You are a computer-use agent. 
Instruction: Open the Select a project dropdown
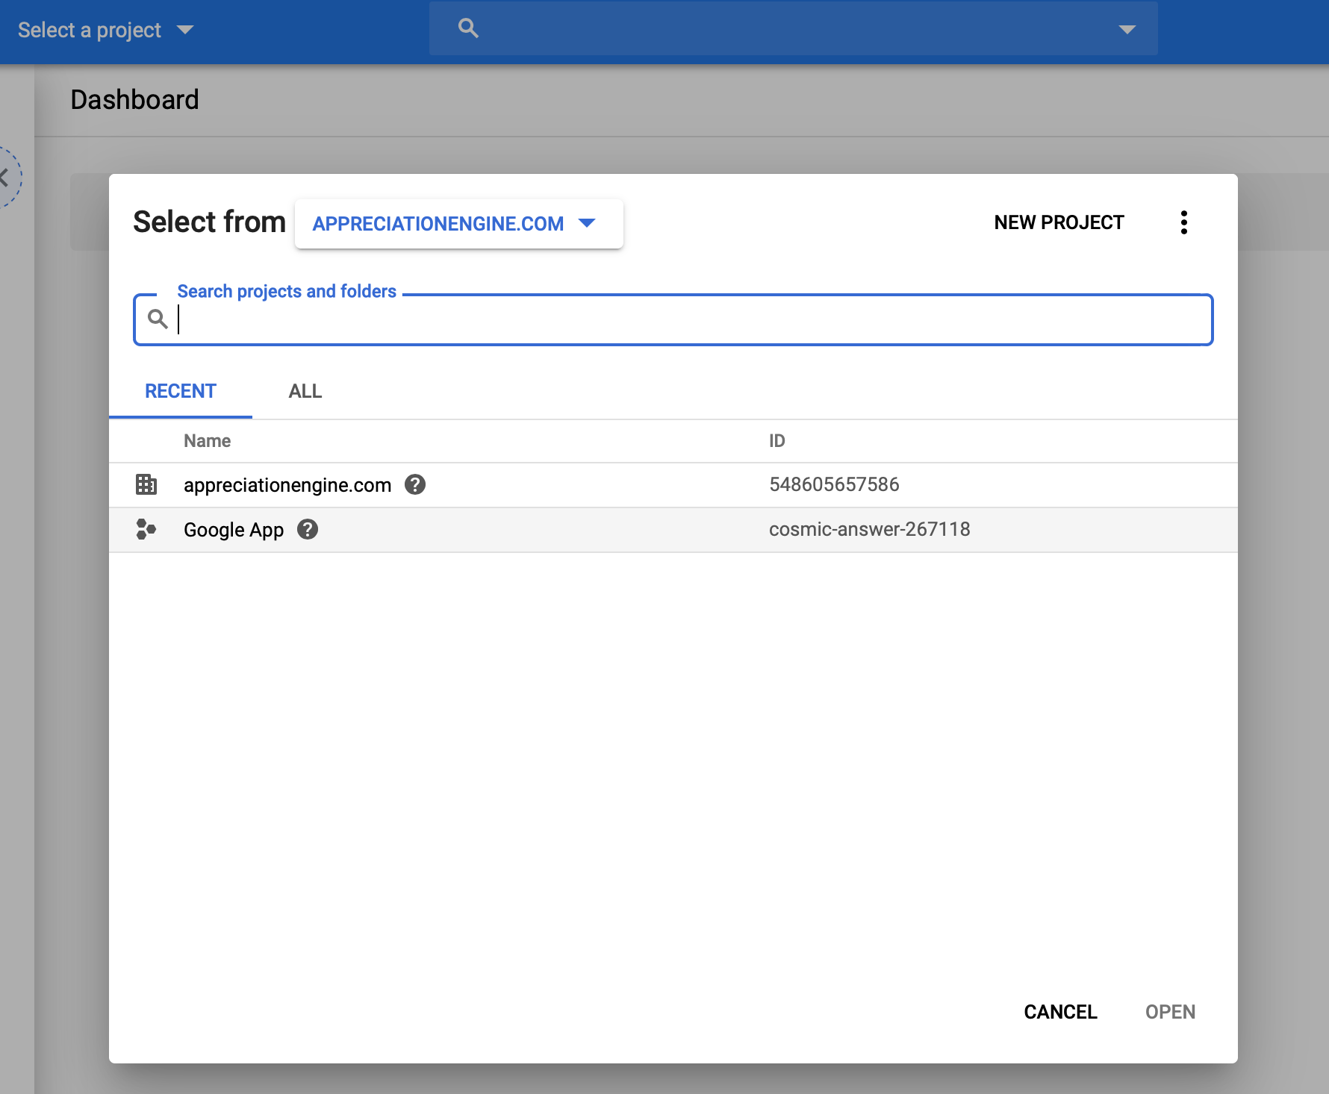click(x=105, y=30)
